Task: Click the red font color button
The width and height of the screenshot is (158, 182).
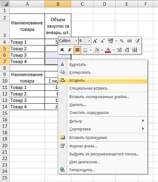Action: pos(108,50)
